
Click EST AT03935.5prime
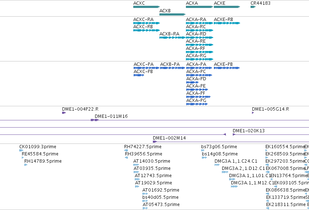pos(137,172)
